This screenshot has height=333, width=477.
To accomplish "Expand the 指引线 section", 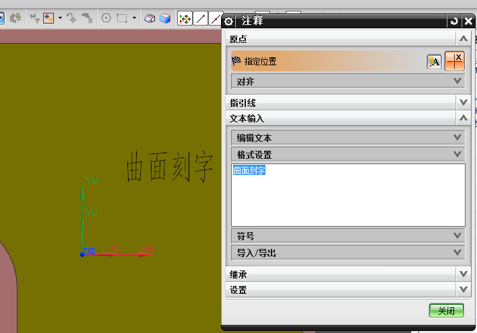I will [463, 102].
